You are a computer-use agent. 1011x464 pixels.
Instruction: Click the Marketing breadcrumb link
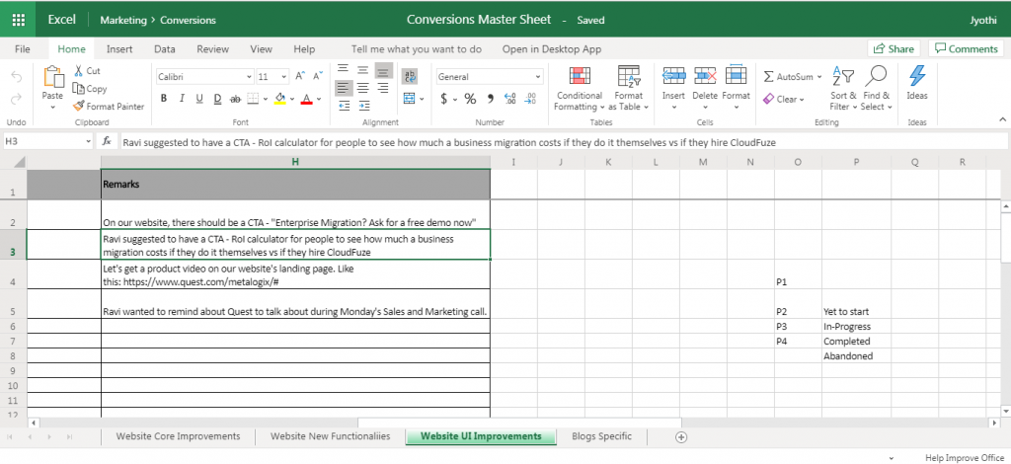[x=123, y=20]
